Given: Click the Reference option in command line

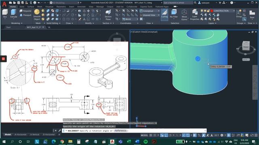Looking at the screenshot, I should tap(121, 130).
